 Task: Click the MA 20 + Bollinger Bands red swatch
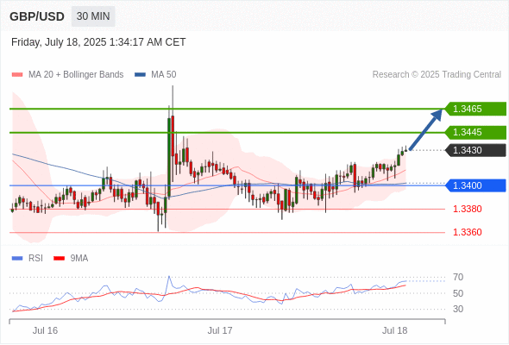pos(17,75)
